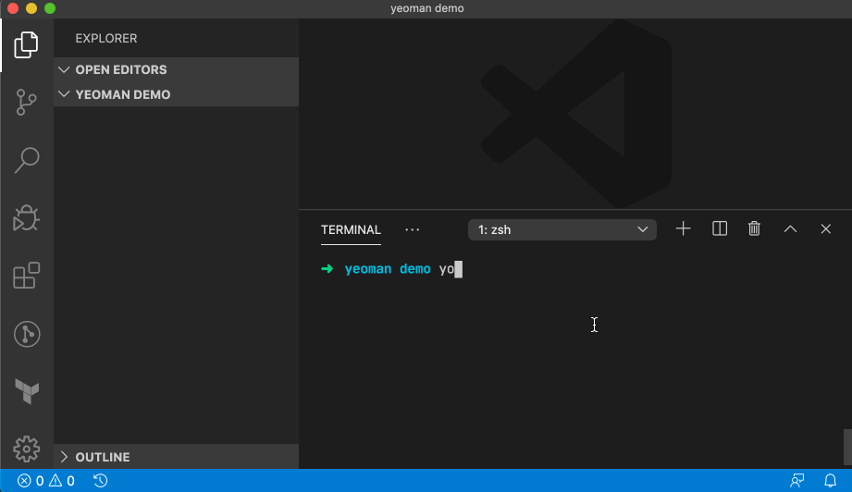
Task: Open the Explorer view in activity bar
Action: point(26,44)
